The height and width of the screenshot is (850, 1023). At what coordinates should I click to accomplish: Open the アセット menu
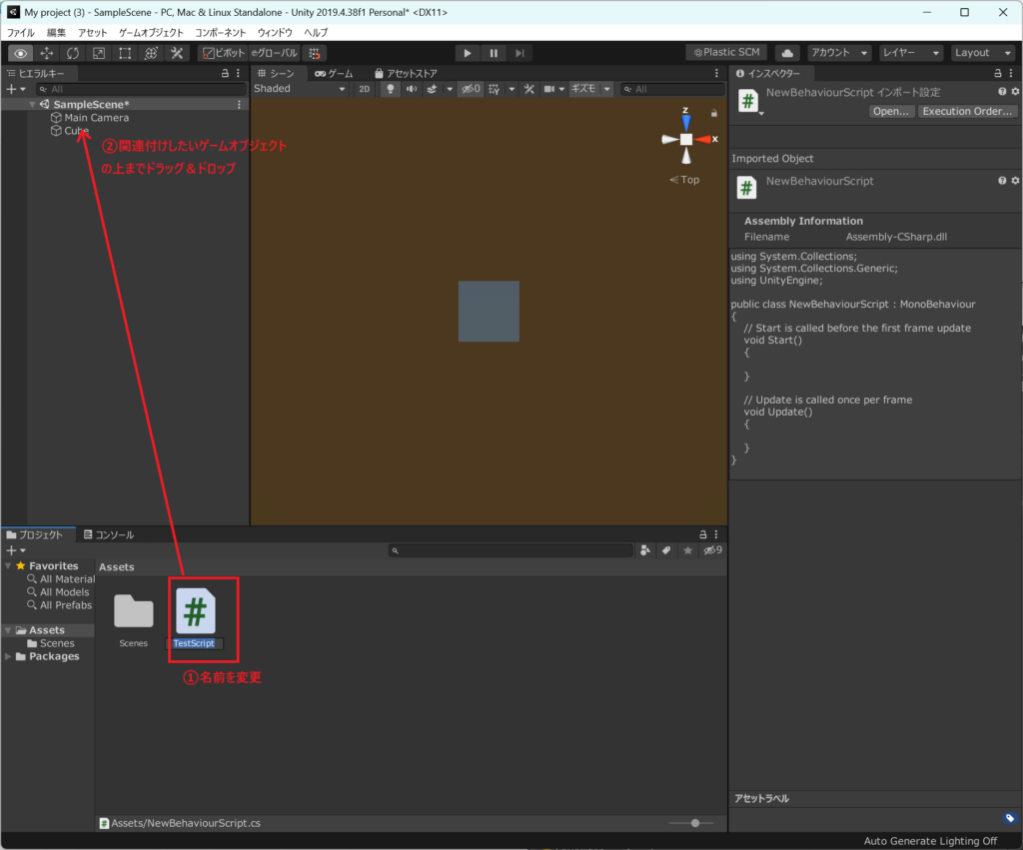click(92, 32)
